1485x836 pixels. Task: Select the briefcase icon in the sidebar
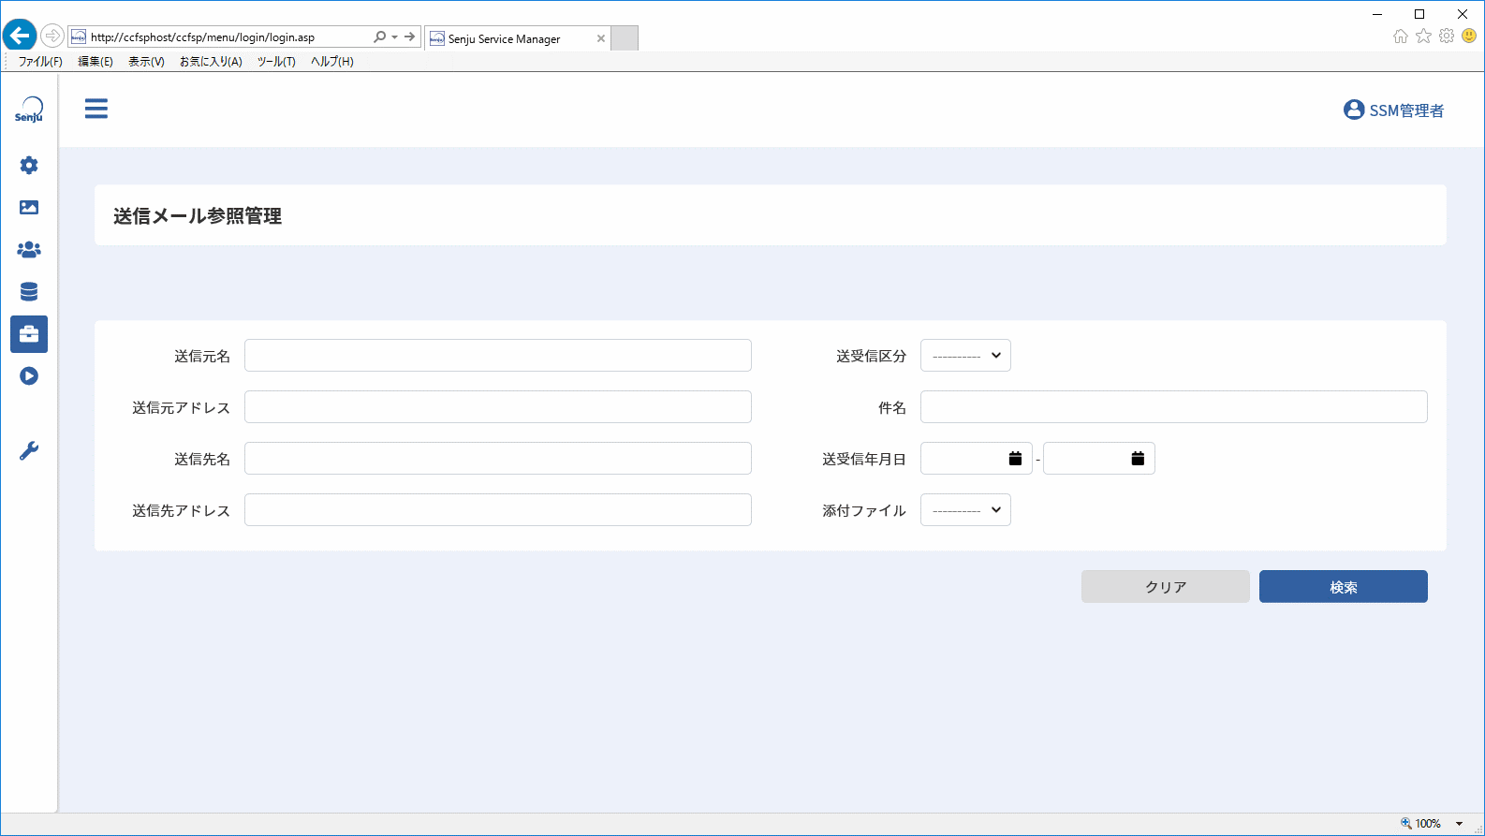pos(29,334)
